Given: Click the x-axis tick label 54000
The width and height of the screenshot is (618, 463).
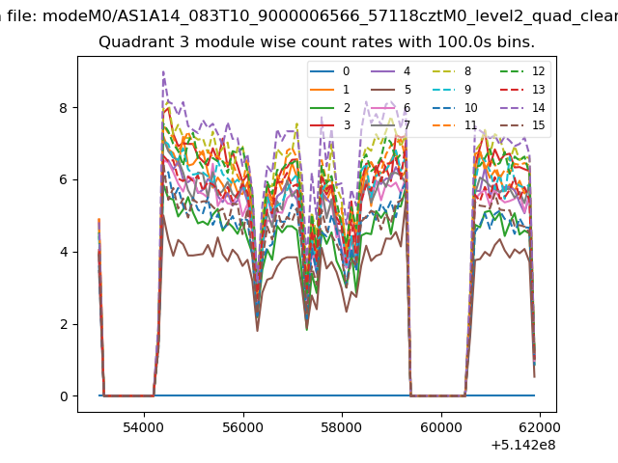Looking at the screenshot, I should click(x=144, y=425).
